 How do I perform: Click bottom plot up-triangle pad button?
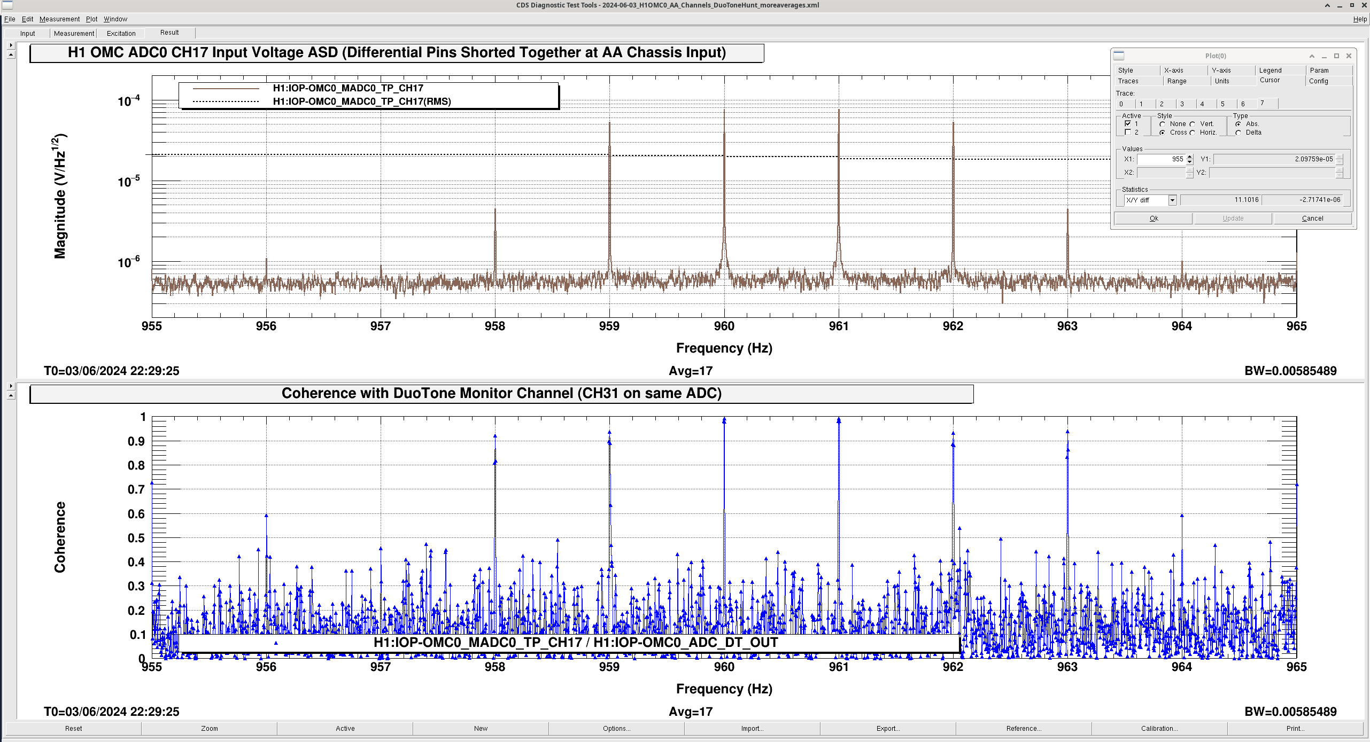click(11, 395)
